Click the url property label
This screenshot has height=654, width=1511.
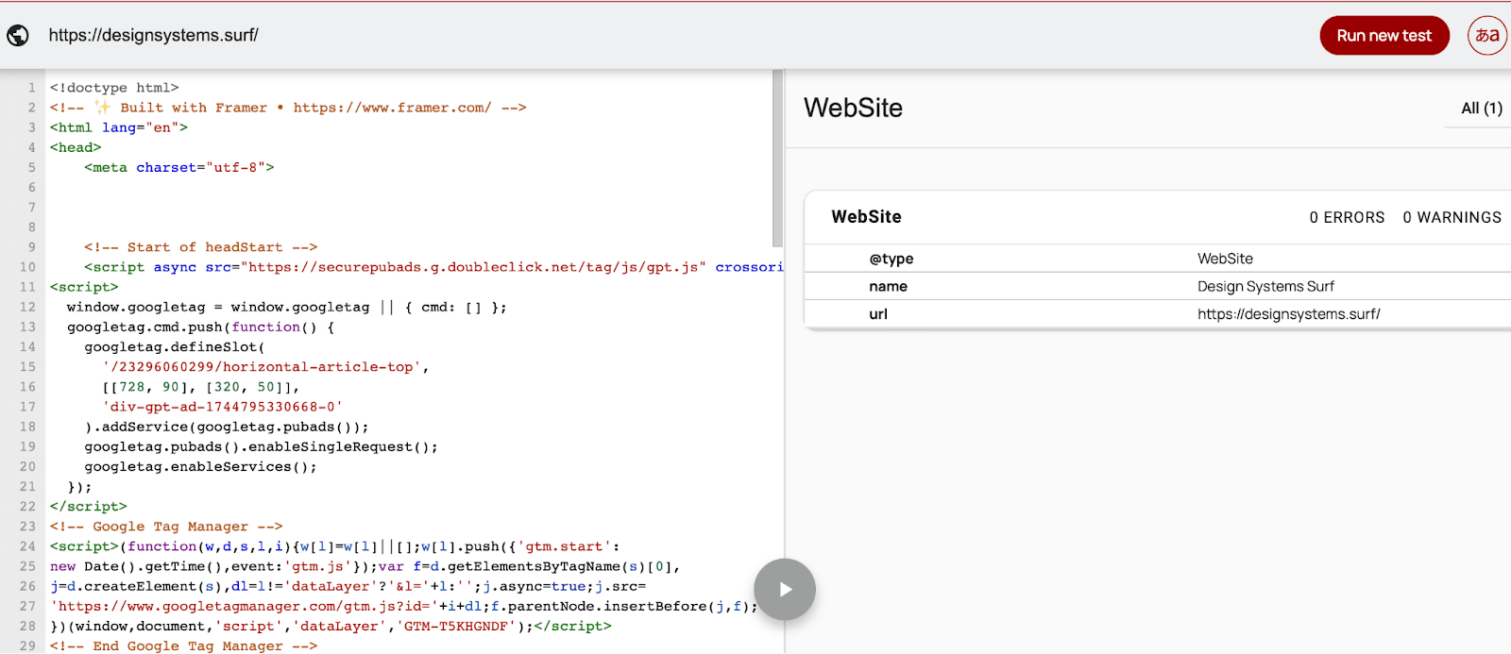tap(878, 314)
